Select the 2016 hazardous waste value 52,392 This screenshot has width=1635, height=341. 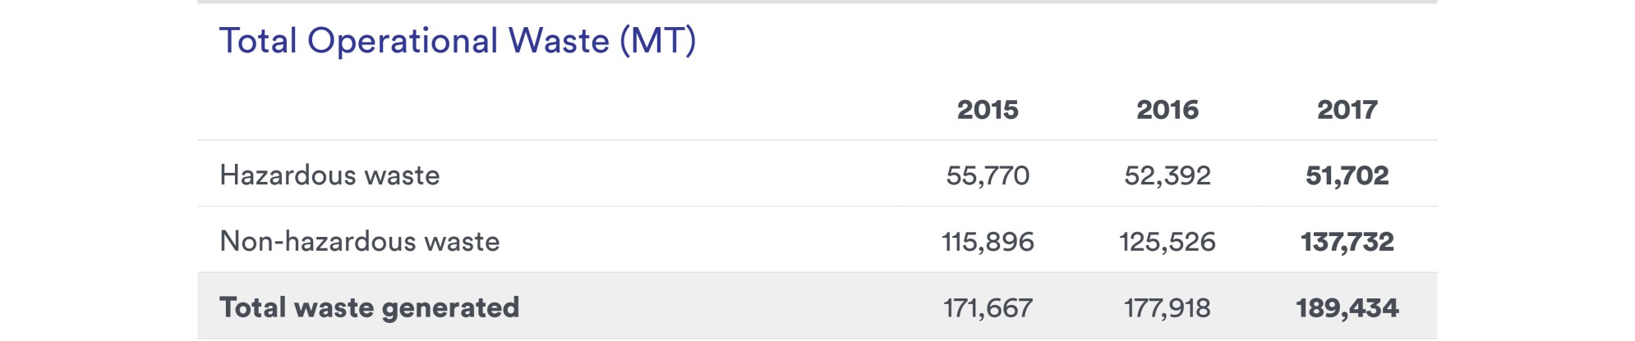(1168, 175)
